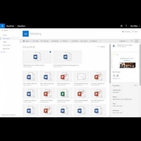Click the details pane scrollbar
The height and width of the screenshot is (141, 141).
[140, 65]
